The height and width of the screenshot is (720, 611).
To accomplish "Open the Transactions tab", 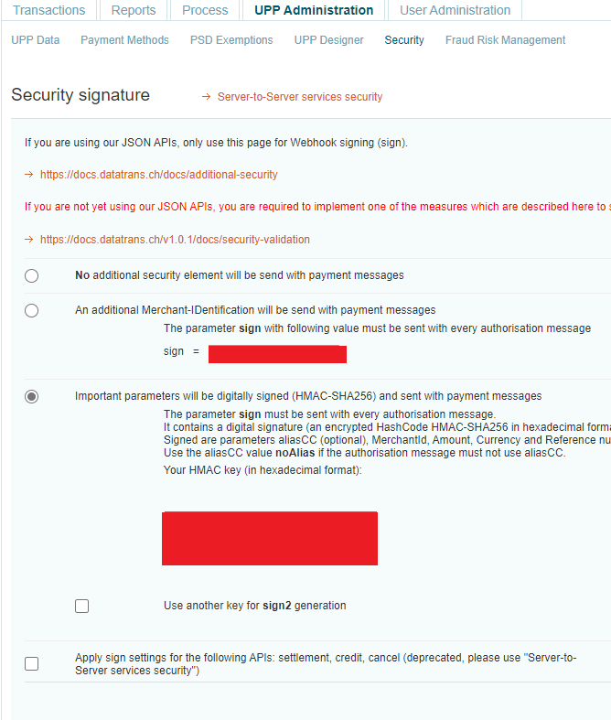I will (x=49, y=11).
